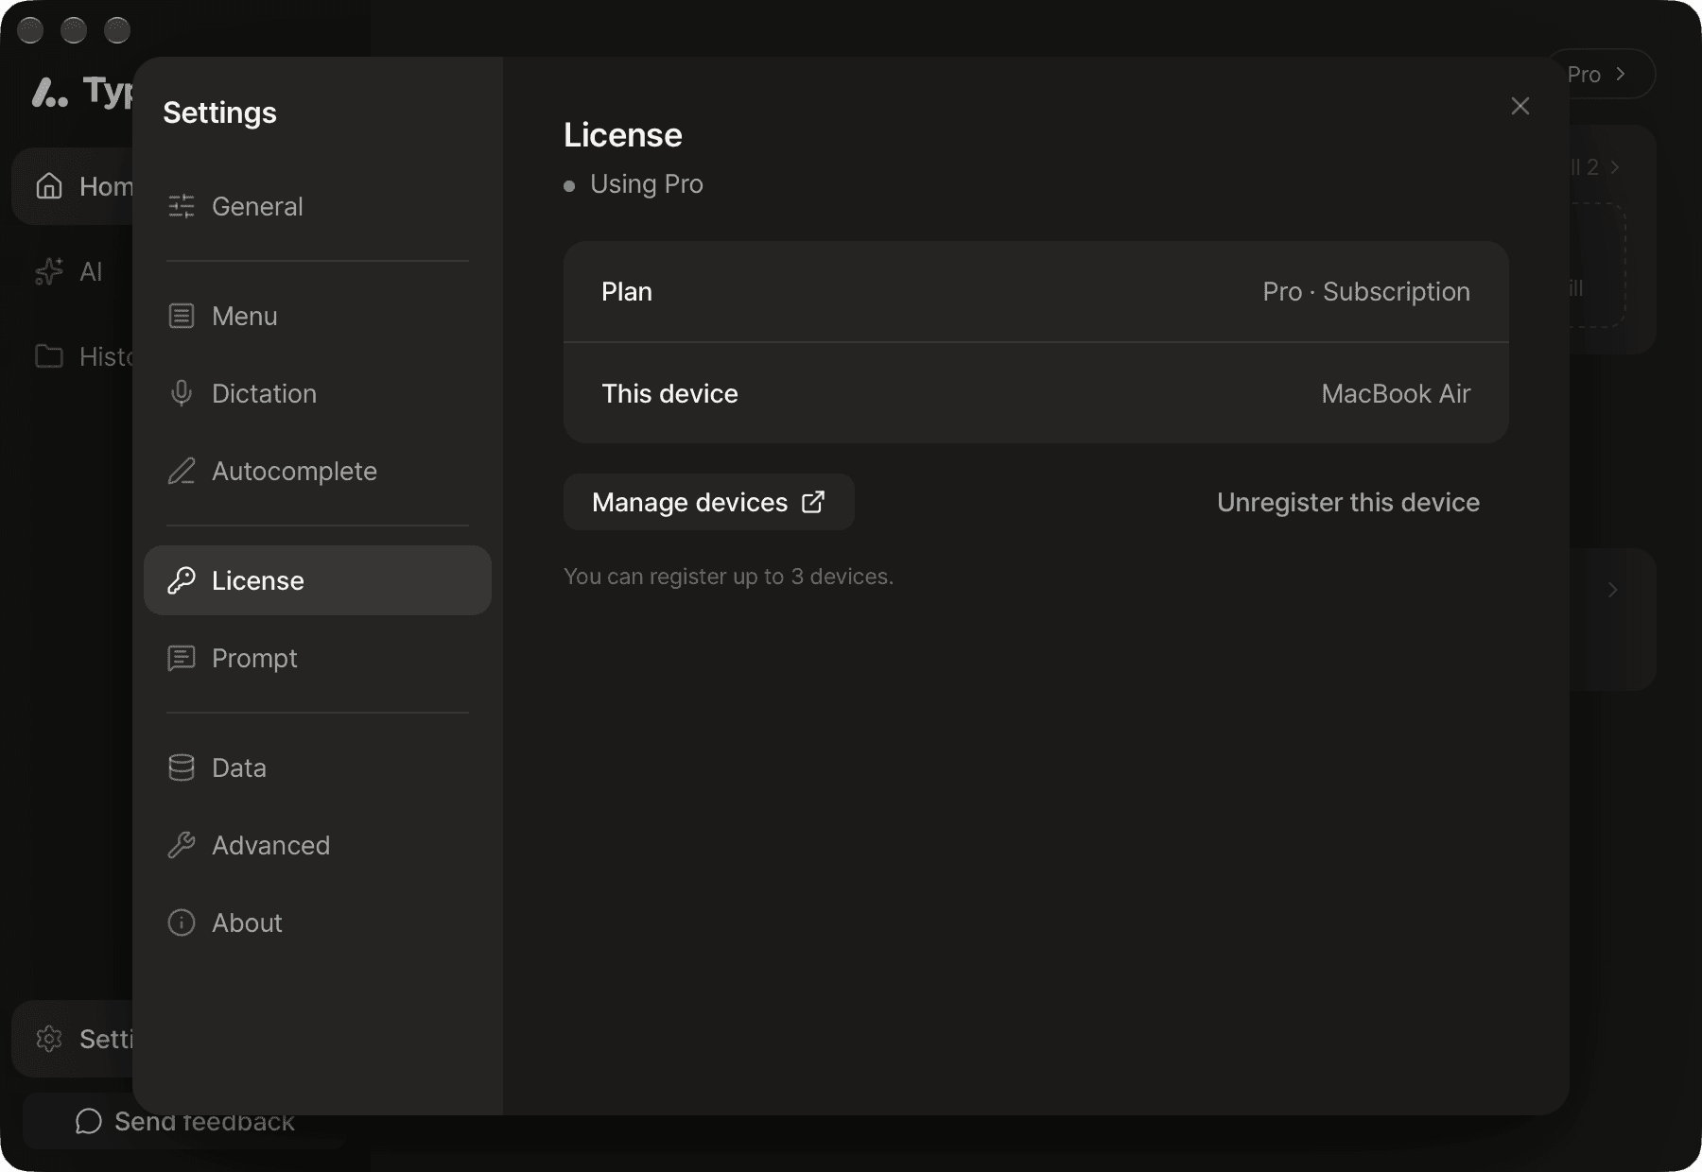Click the License key icon
This screenshot has height=1172, width=1702.
[x=182, y=580]
